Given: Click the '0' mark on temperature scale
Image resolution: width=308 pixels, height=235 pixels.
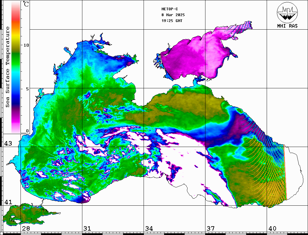Looking at the screenshot, I should coord(27,131).
